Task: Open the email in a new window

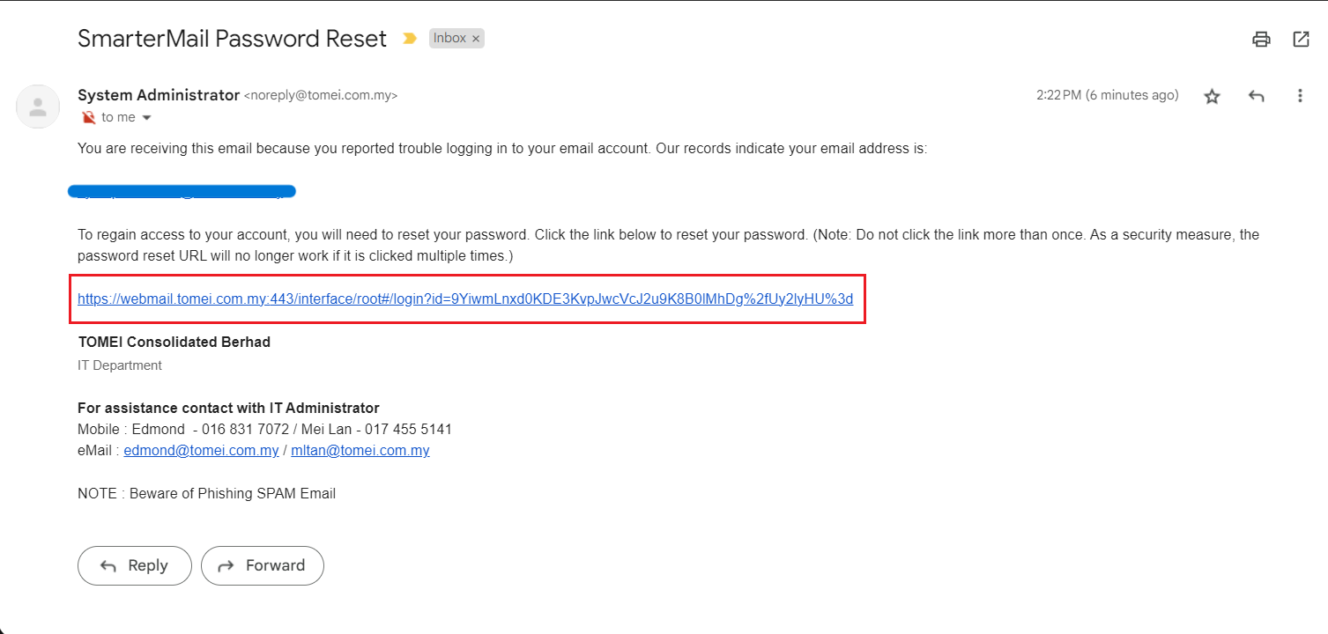Action: tap(1301, 39)
